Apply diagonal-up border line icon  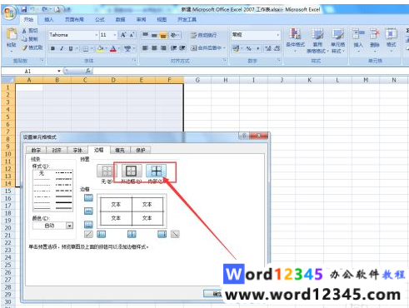tap(88, 234)
